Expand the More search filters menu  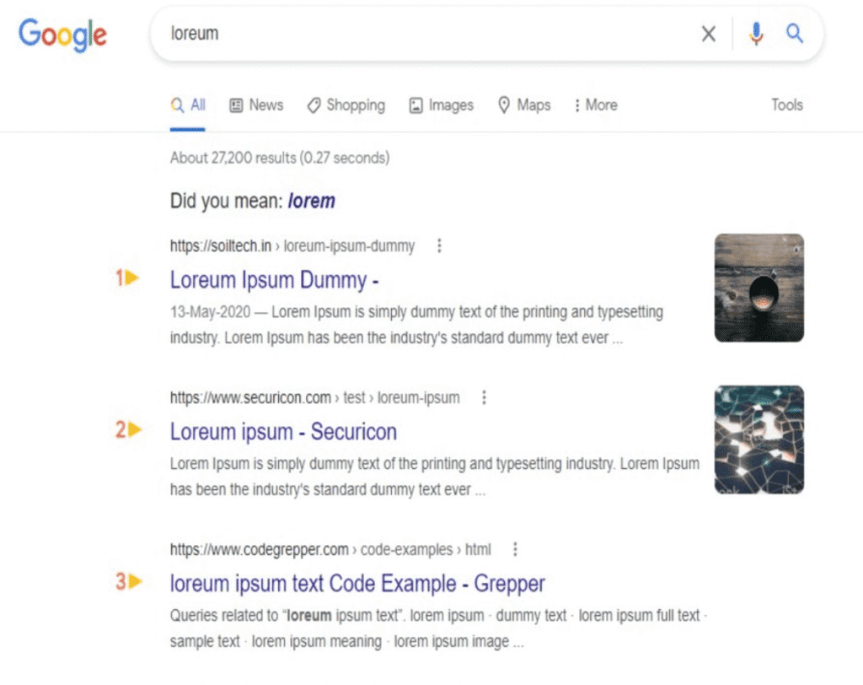tap(595, 105)
